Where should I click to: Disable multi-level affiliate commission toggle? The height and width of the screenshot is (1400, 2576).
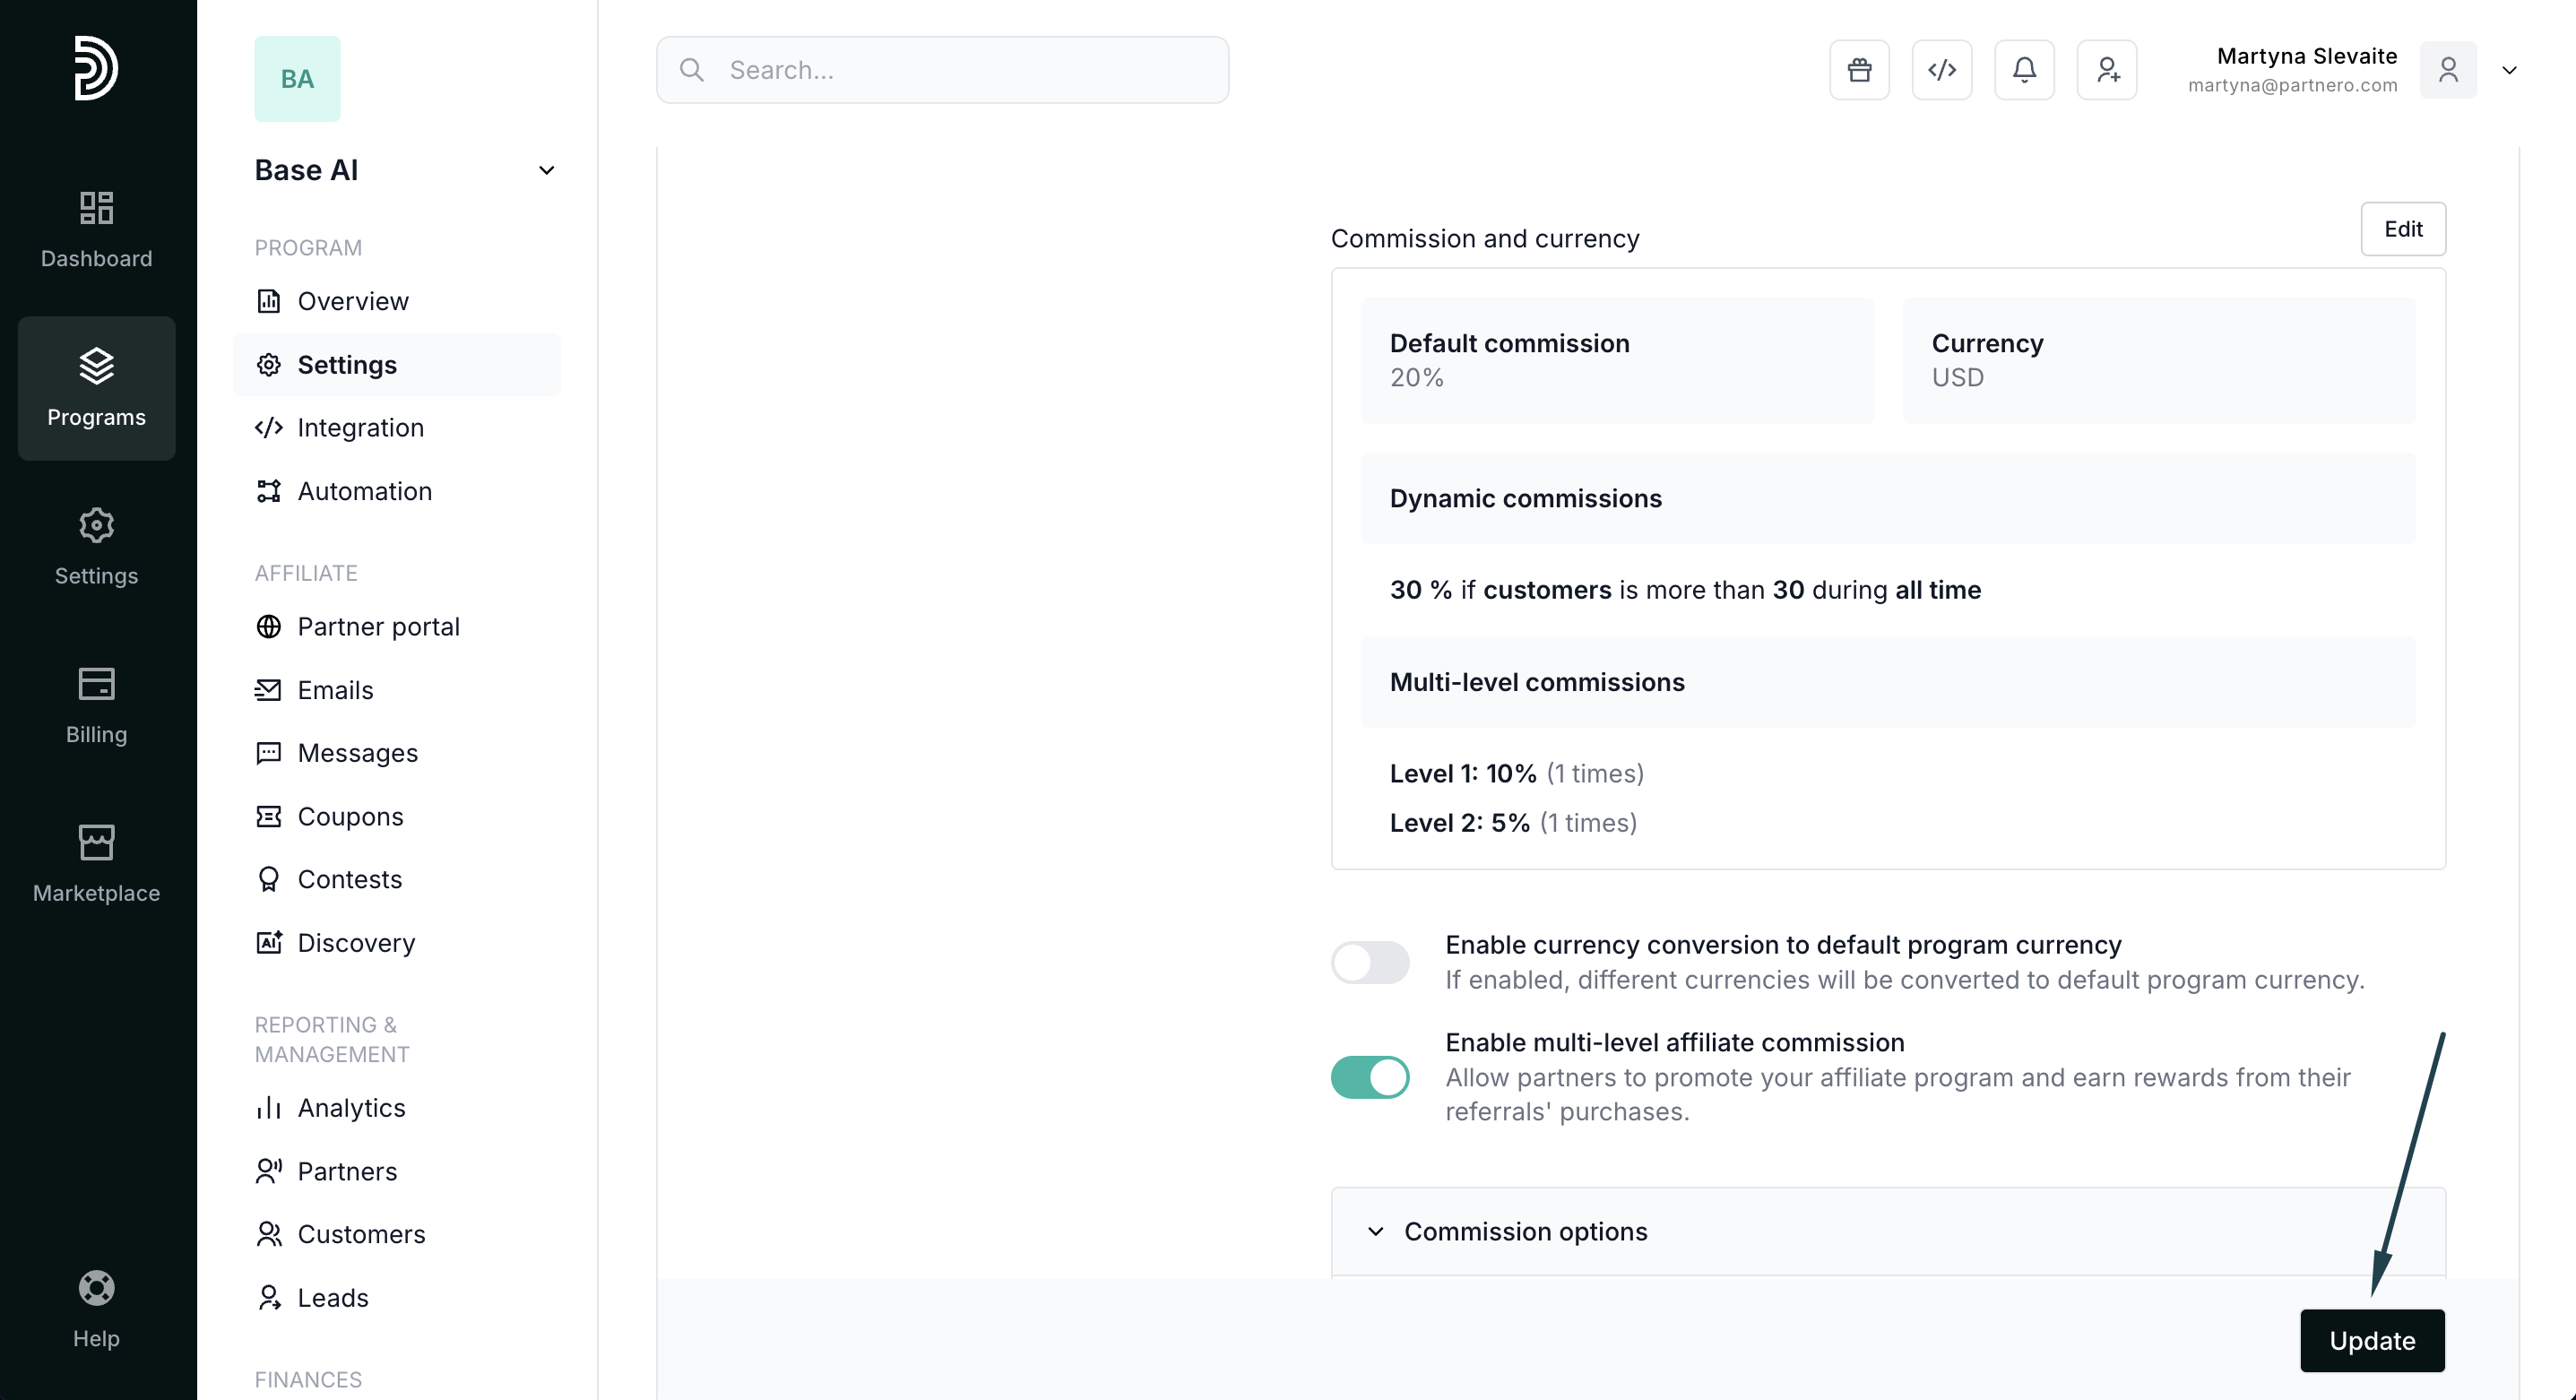[1369, 1077]
